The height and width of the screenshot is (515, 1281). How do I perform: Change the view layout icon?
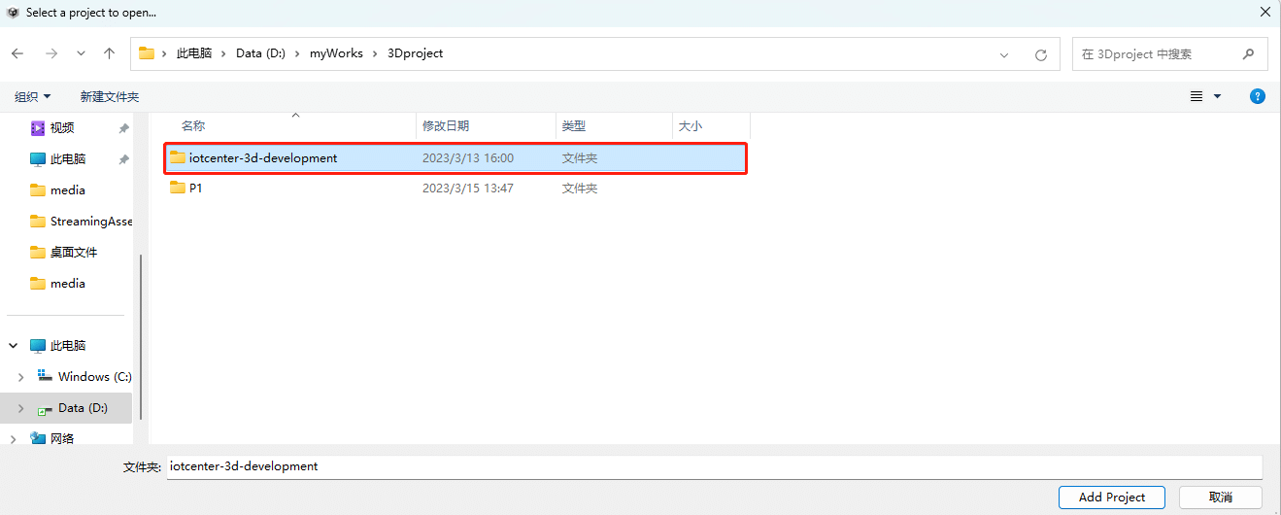pos(1197,96)
